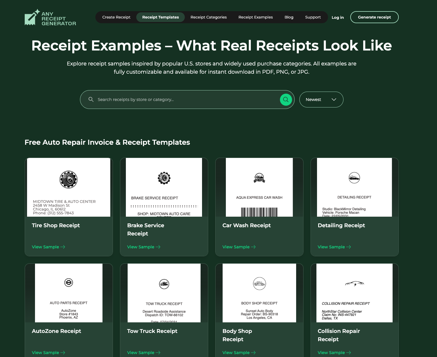
Task: View Sample for Detailing Receipt
Action: 334,247
